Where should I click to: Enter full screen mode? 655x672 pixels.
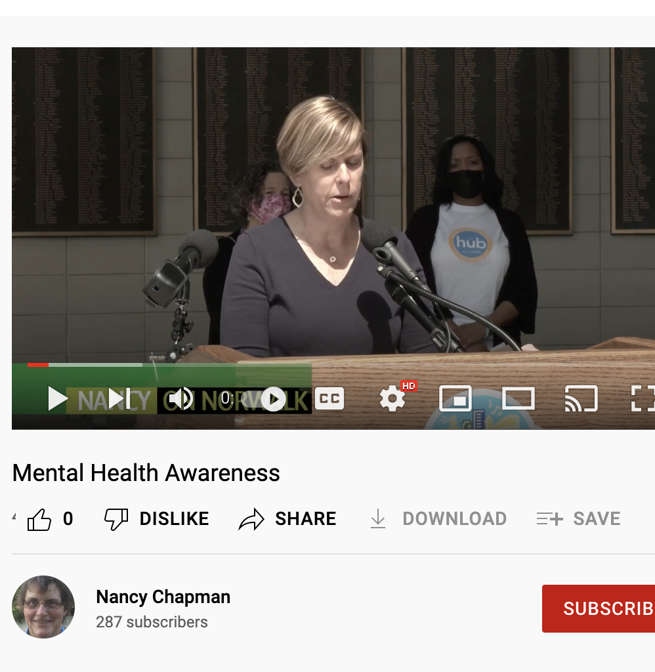pos(642,398)
